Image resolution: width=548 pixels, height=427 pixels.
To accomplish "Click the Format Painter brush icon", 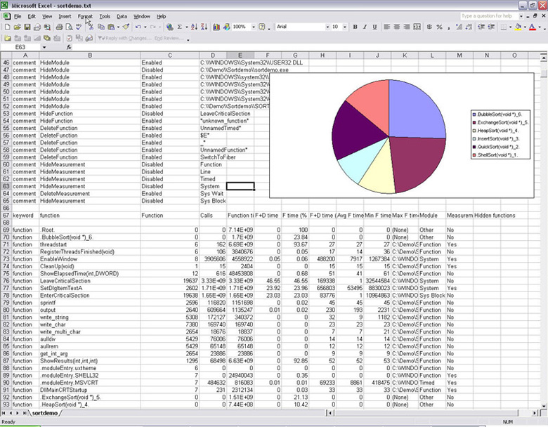I will pos(125,27).
